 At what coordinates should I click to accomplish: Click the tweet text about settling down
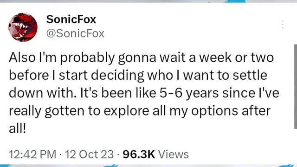pos(144,93)
